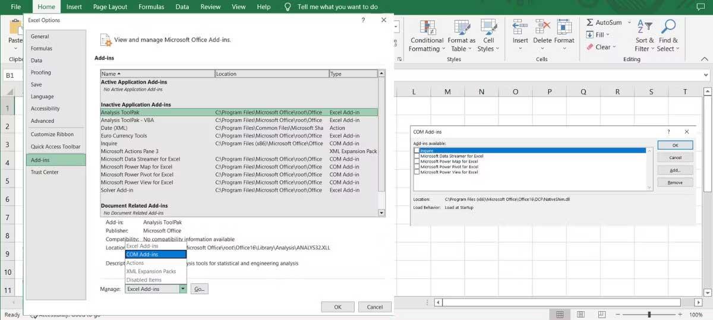Select column header Q in the worksheet
The width and height of the screenshot is (713, 320).
pyautogui.click(x=583, y=91)
